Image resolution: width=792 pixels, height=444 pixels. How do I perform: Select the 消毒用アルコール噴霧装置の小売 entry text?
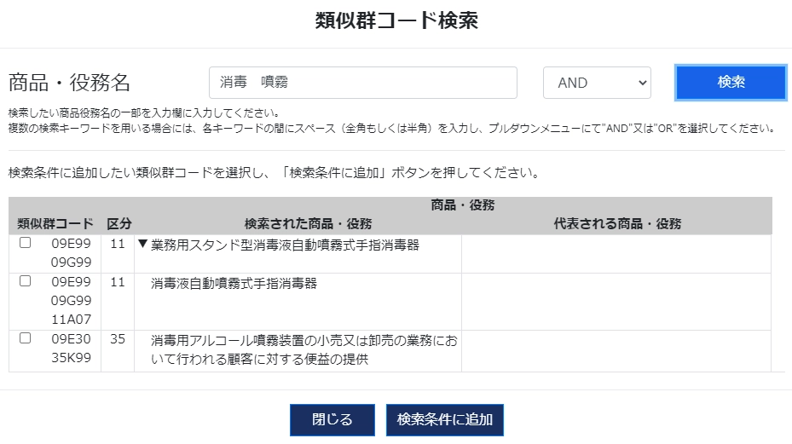pos(304,349)
